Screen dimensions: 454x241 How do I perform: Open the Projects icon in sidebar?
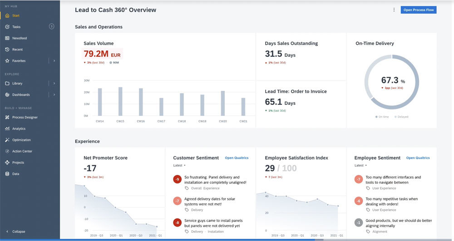(7, 162)
